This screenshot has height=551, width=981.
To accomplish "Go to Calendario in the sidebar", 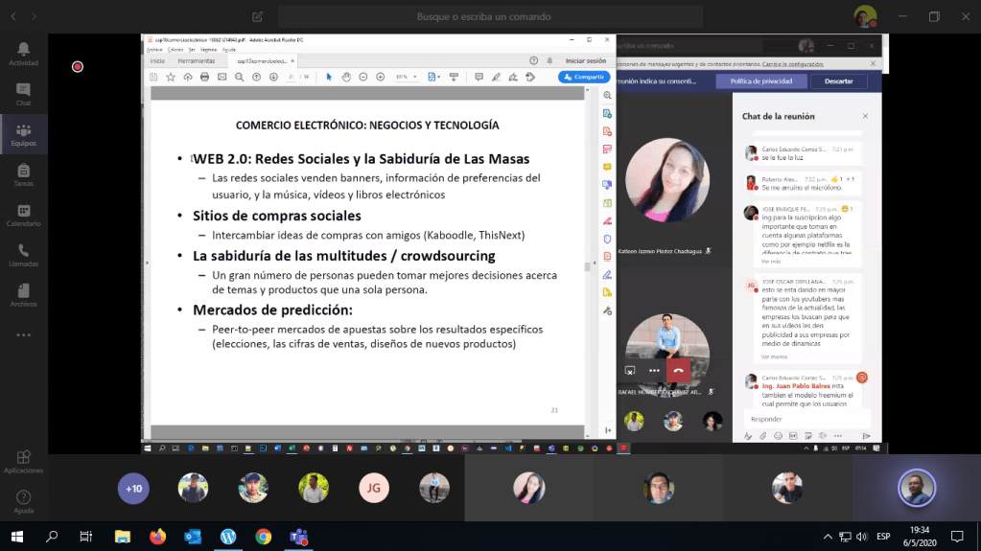I will click(23, 215).
